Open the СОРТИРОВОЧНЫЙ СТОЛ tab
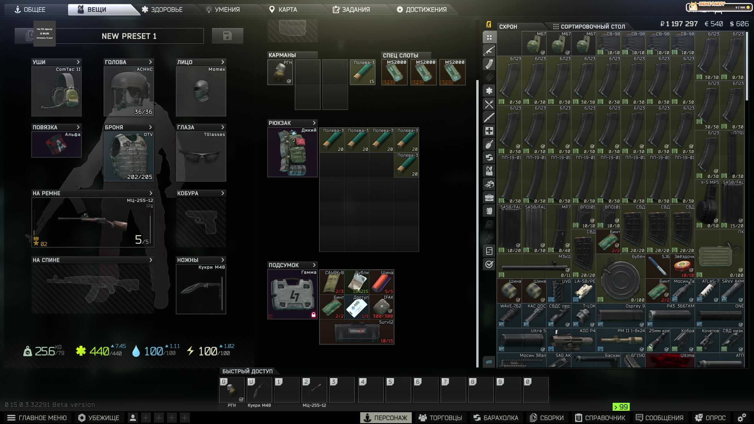The image size is (754, 424). (x=589, y=26)
